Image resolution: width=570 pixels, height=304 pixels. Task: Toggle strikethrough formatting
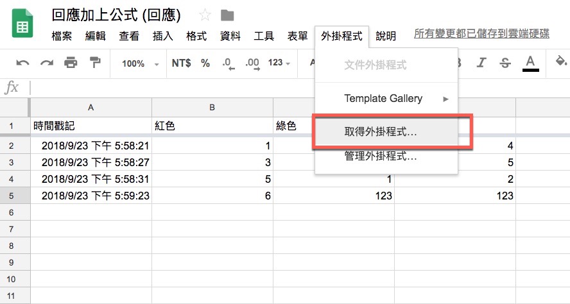(505, 63)
